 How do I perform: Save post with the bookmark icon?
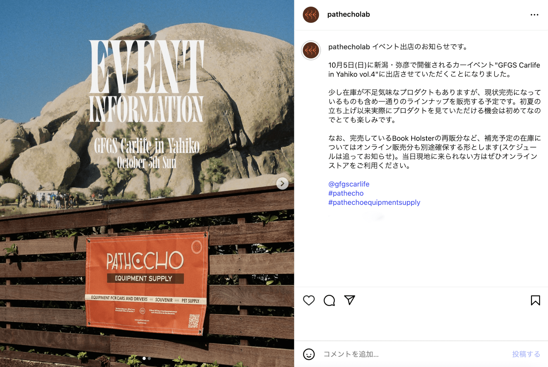pyautogui.click(x=535, y=300)
